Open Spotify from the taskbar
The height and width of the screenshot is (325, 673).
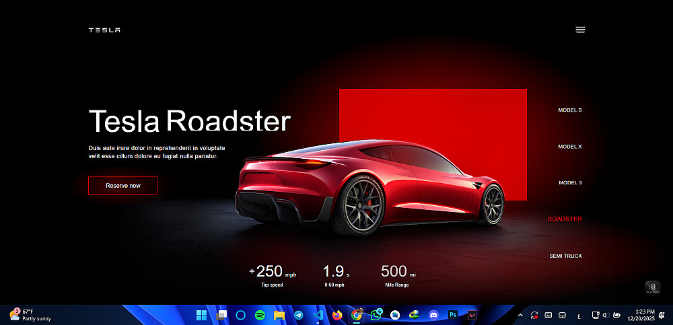pyautogui.click(x=260, y=315)
